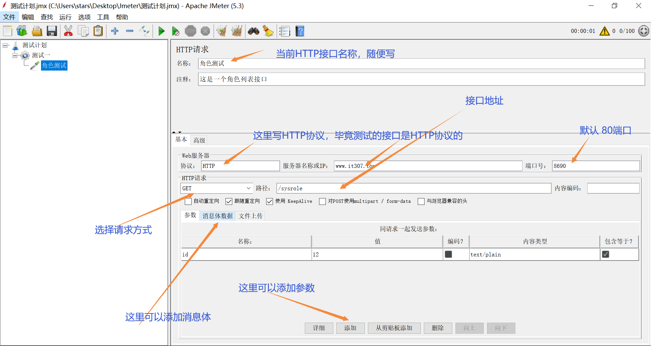
Task: Open the Function Helper dialog icon
Action: 284,31
